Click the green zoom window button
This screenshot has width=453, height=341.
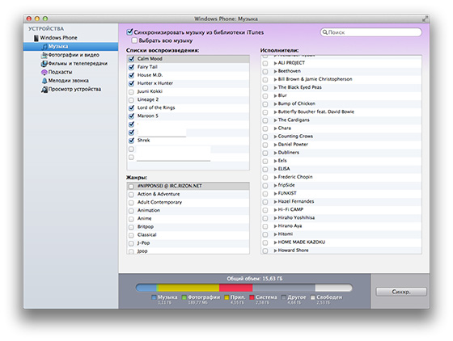click(45, 19)
